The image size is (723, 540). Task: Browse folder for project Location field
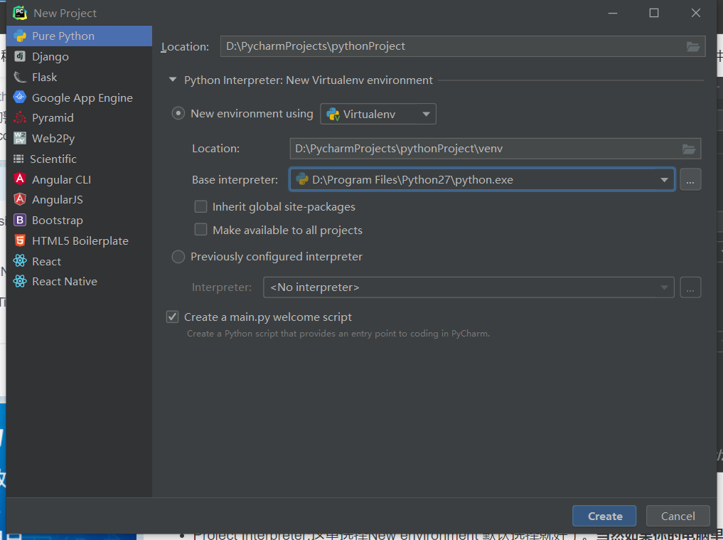point(693,46)
